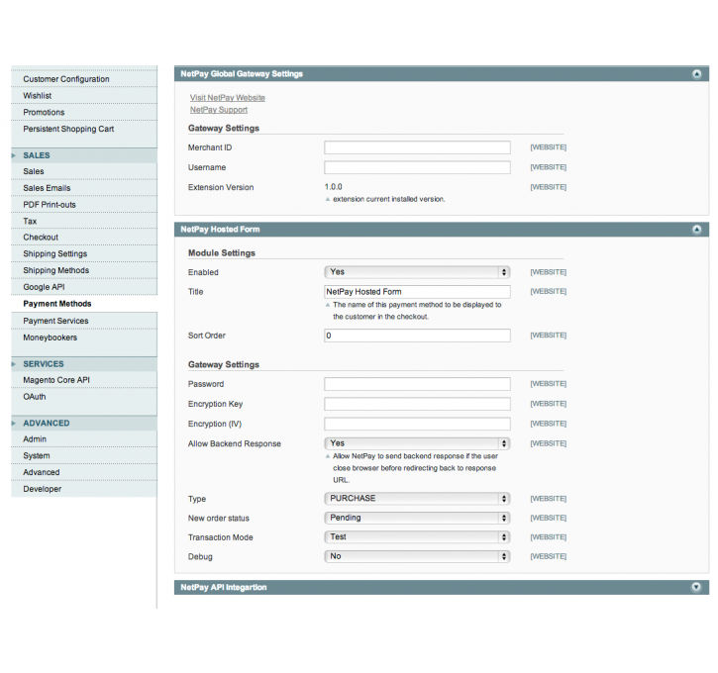
Task: Open the Visit NetPay Website link
Action: pos(228,98)
